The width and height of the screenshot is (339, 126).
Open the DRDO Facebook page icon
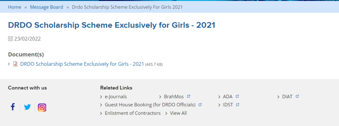[x=13, y=107]
